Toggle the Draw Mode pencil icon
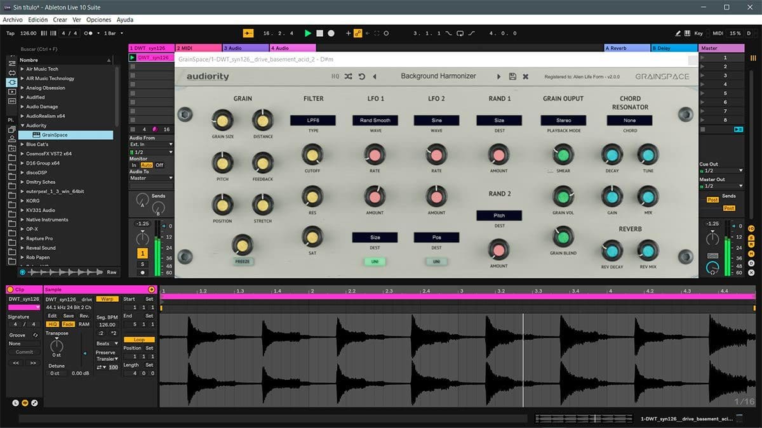 [x=678, y=33]
